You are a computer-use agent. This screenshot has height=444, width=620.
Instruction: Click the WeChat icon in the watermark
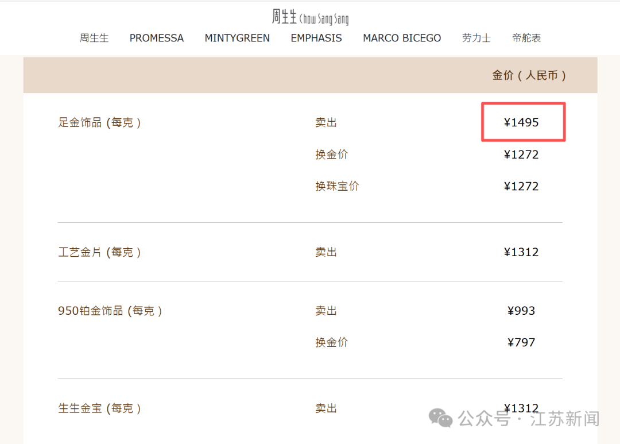(x=441, y=418)
